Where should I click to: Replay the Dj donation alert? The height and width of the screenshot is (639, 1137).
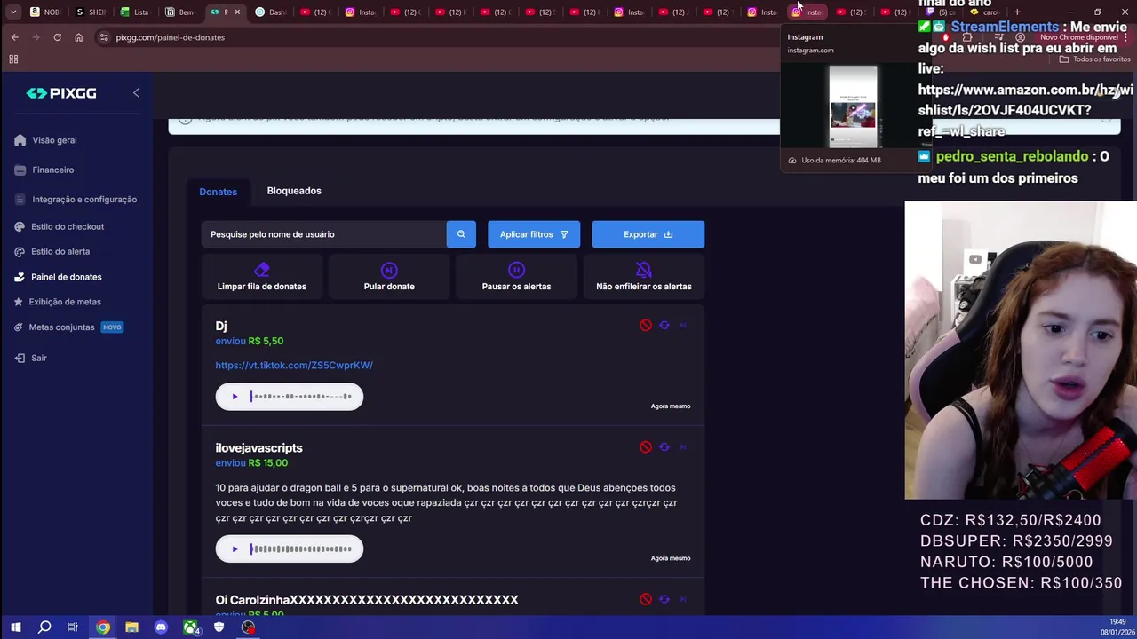tap(664, 326)
